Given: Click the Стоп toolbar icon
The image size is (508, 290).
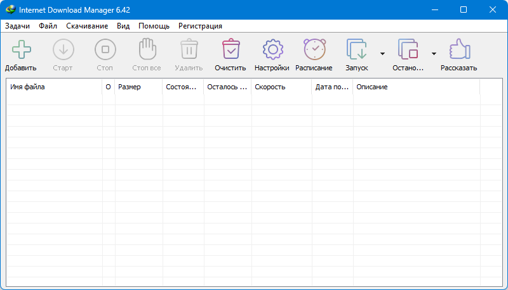Looking at the screenshot, I should [x=105, y=49].
